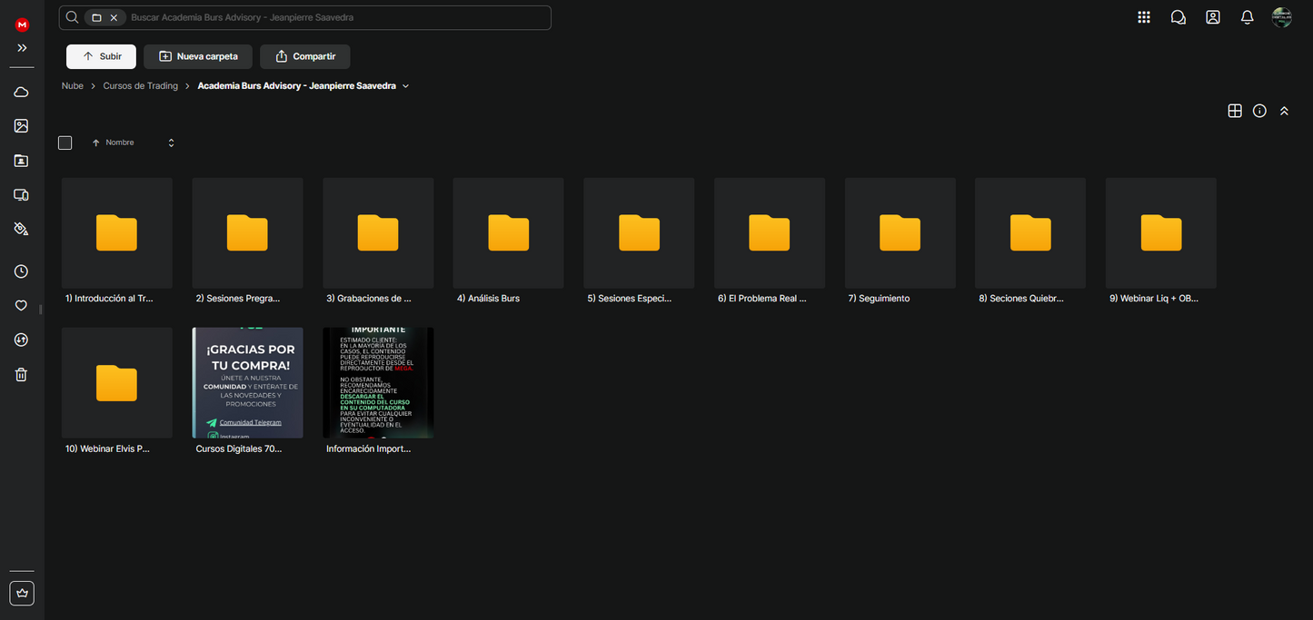This screenshot has height=620, width=1313.
Task: Open the apps grid menu icon
Action: 1144,17
